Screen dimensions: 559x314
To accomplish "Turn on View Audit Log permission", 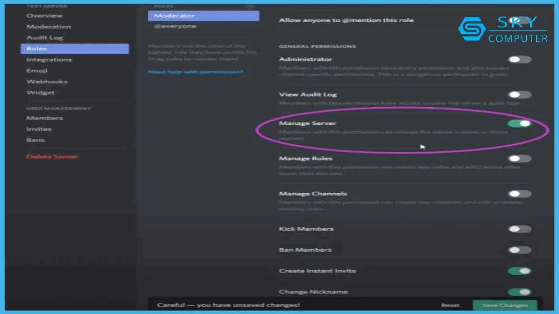I will (x=520, y=94).
